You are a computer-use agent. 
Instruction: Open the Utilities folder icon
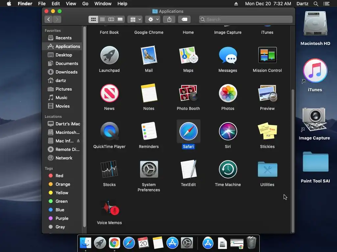[267, 169]
